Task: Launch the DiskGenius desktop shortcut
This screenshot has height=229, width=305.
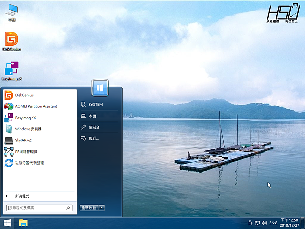Action: click(12, 41)
